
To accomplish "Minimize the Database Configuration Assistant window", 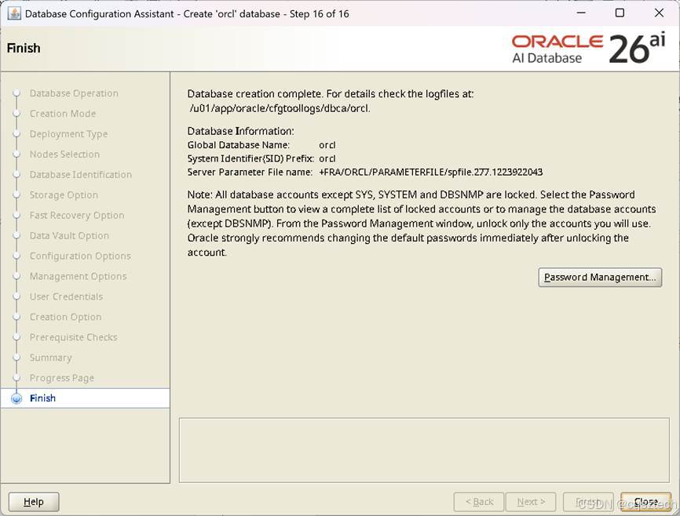I will 581,13.
